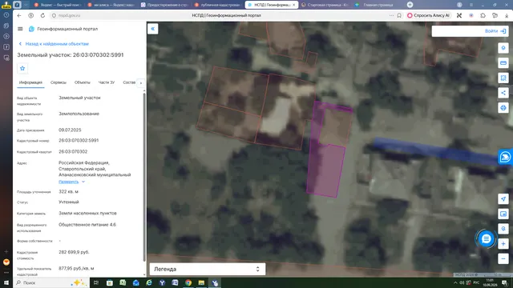Switch to the Стартовая страница browser tab
The image size is (513, 288).
click(x=324, y=5)
